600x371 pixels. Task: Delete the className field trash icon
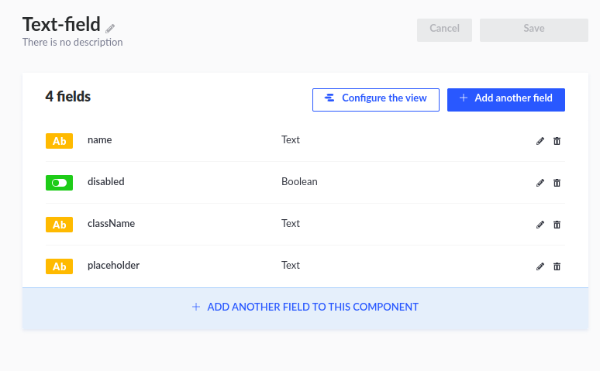(557, 225)
